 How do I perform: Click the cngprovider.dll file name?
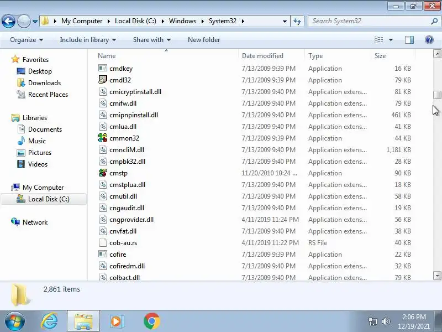131,220
